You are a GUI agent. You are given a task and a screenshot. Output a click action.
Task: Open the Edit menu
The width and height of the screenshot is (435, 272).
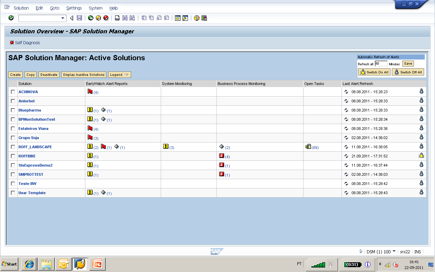(39, 8)
